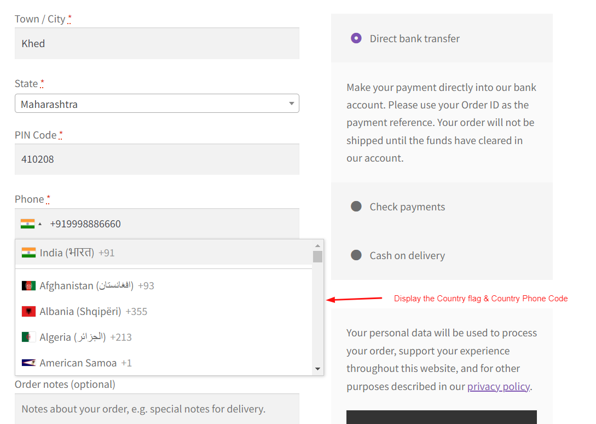Image resolution: width=596 pixels, height=424 pixels.
Task: Click the Afghanistan flag icon
Action: [x=28, y=285]
